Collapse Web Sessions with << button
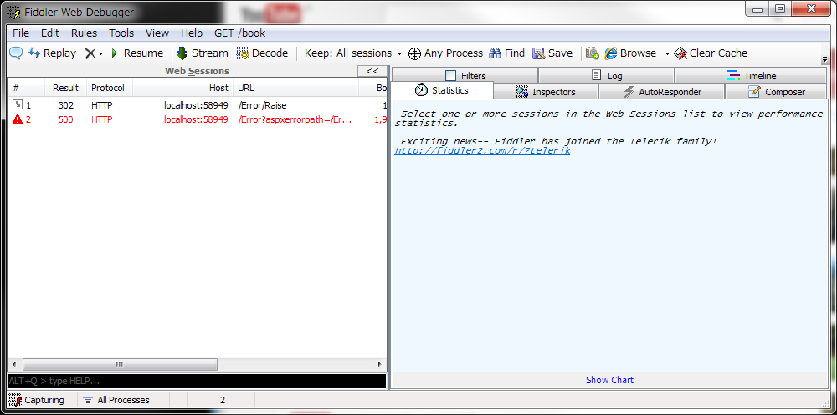 click(x=372, y=71)
